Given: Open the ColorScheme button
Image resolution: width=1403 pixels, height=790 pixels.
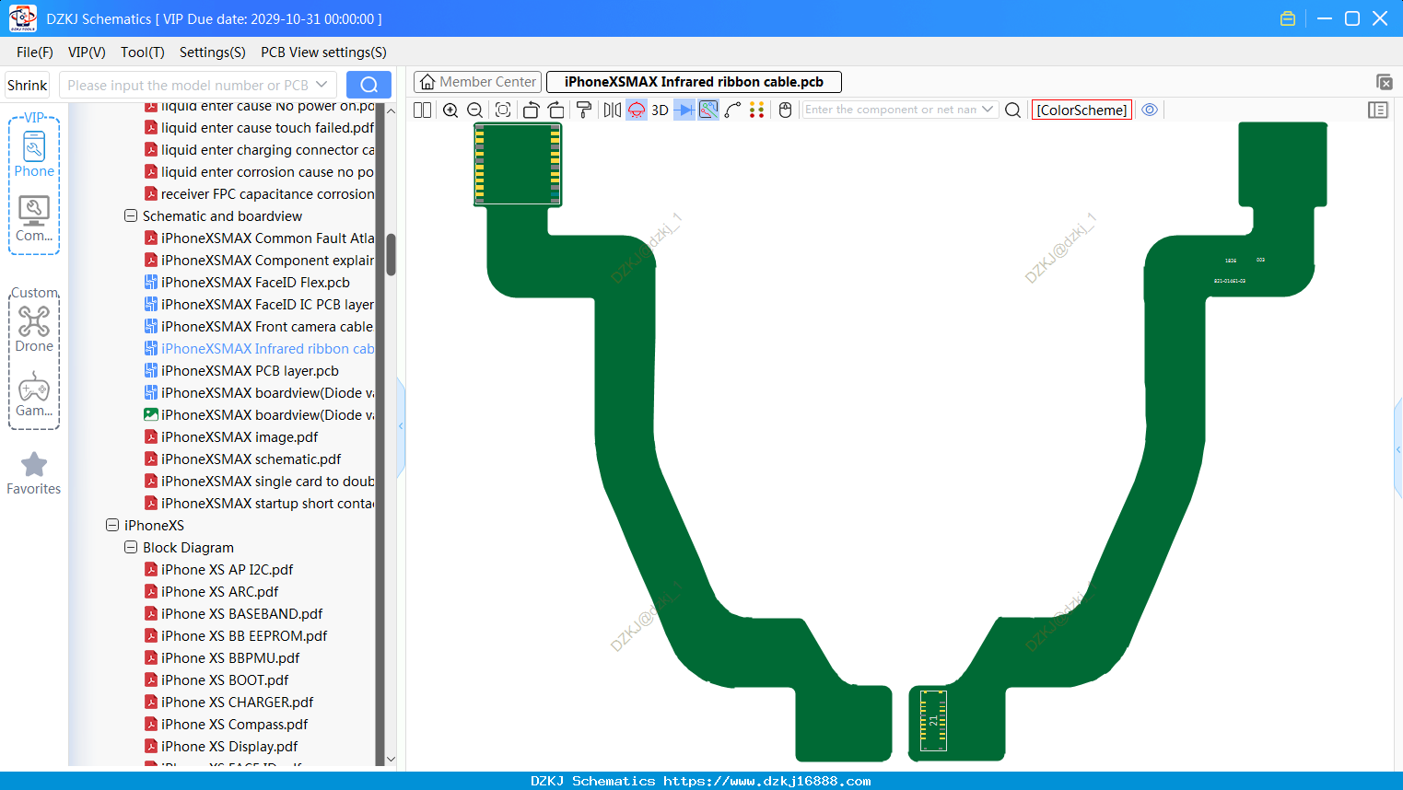Looking at the screenshot, I should (1081, 110).
